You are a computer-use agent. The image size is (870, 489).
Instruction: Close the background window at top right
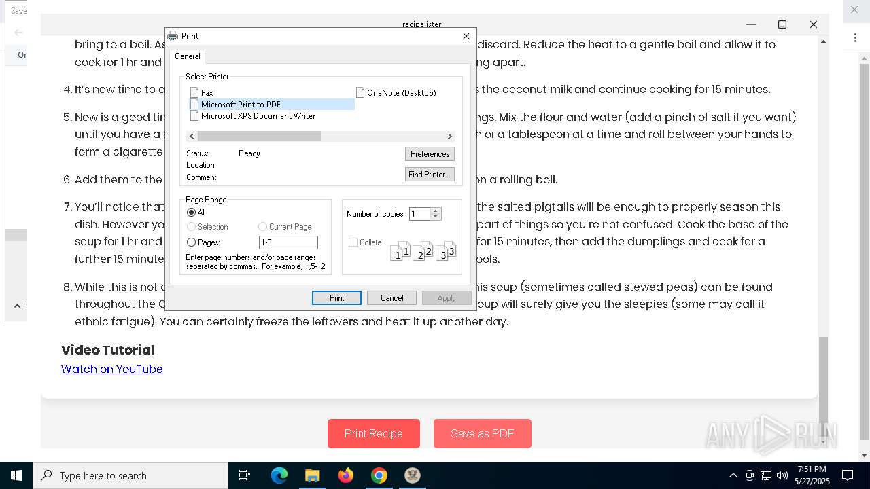click(x=854, y=10)
